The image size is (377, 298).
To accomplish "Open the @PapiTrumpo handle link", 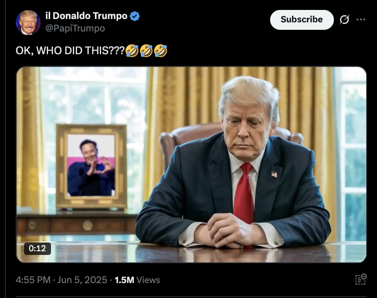I will [x=75, y=28].
